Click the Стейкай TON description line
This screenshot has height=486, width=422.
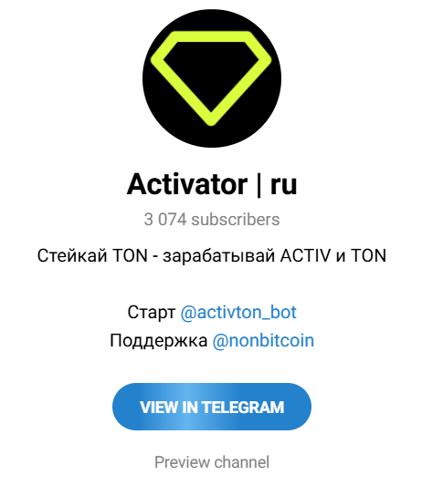212,255
